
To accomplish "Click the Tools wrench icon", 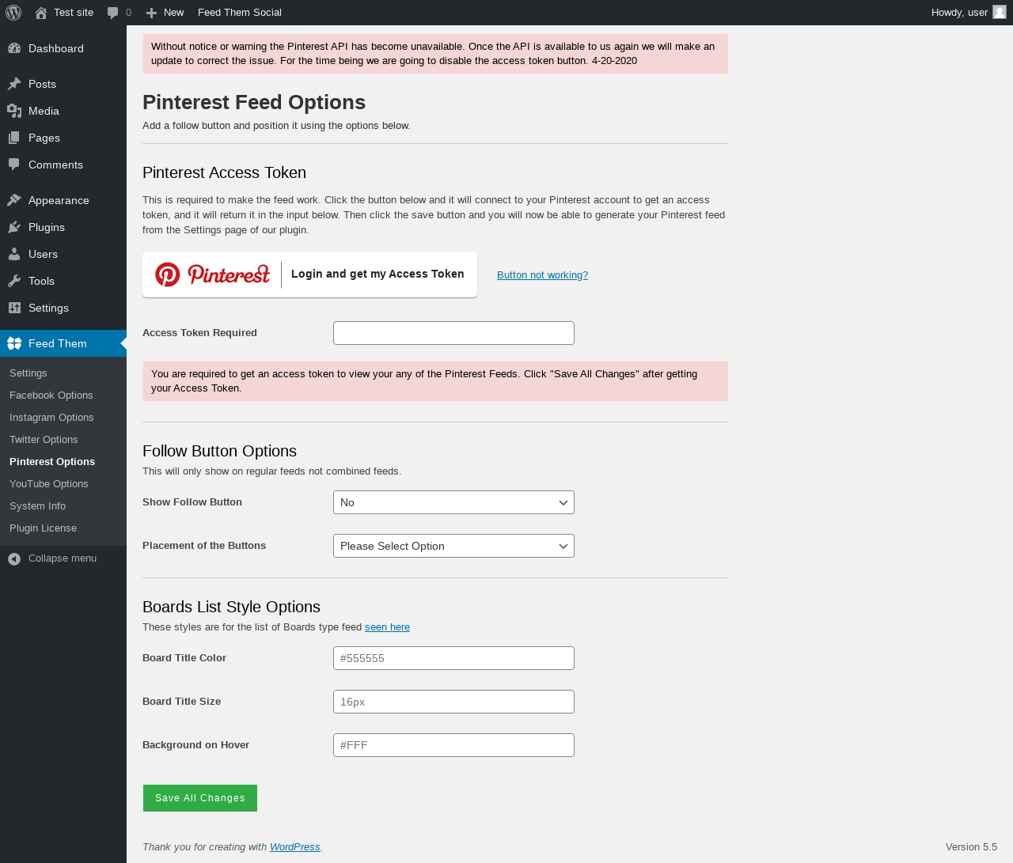I will [x=14, y=281].
